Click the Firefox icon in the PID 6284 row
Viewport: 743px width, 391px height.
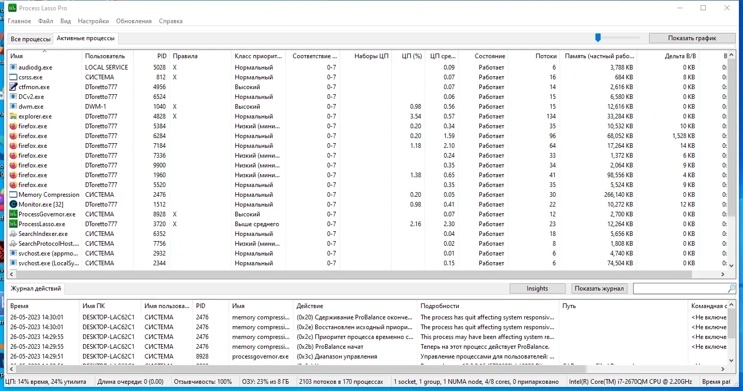click(x=13, y=136)
